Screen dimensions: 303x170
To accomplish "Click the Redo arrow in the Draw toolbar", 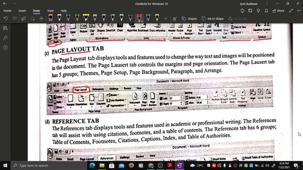I will point(15,18).
